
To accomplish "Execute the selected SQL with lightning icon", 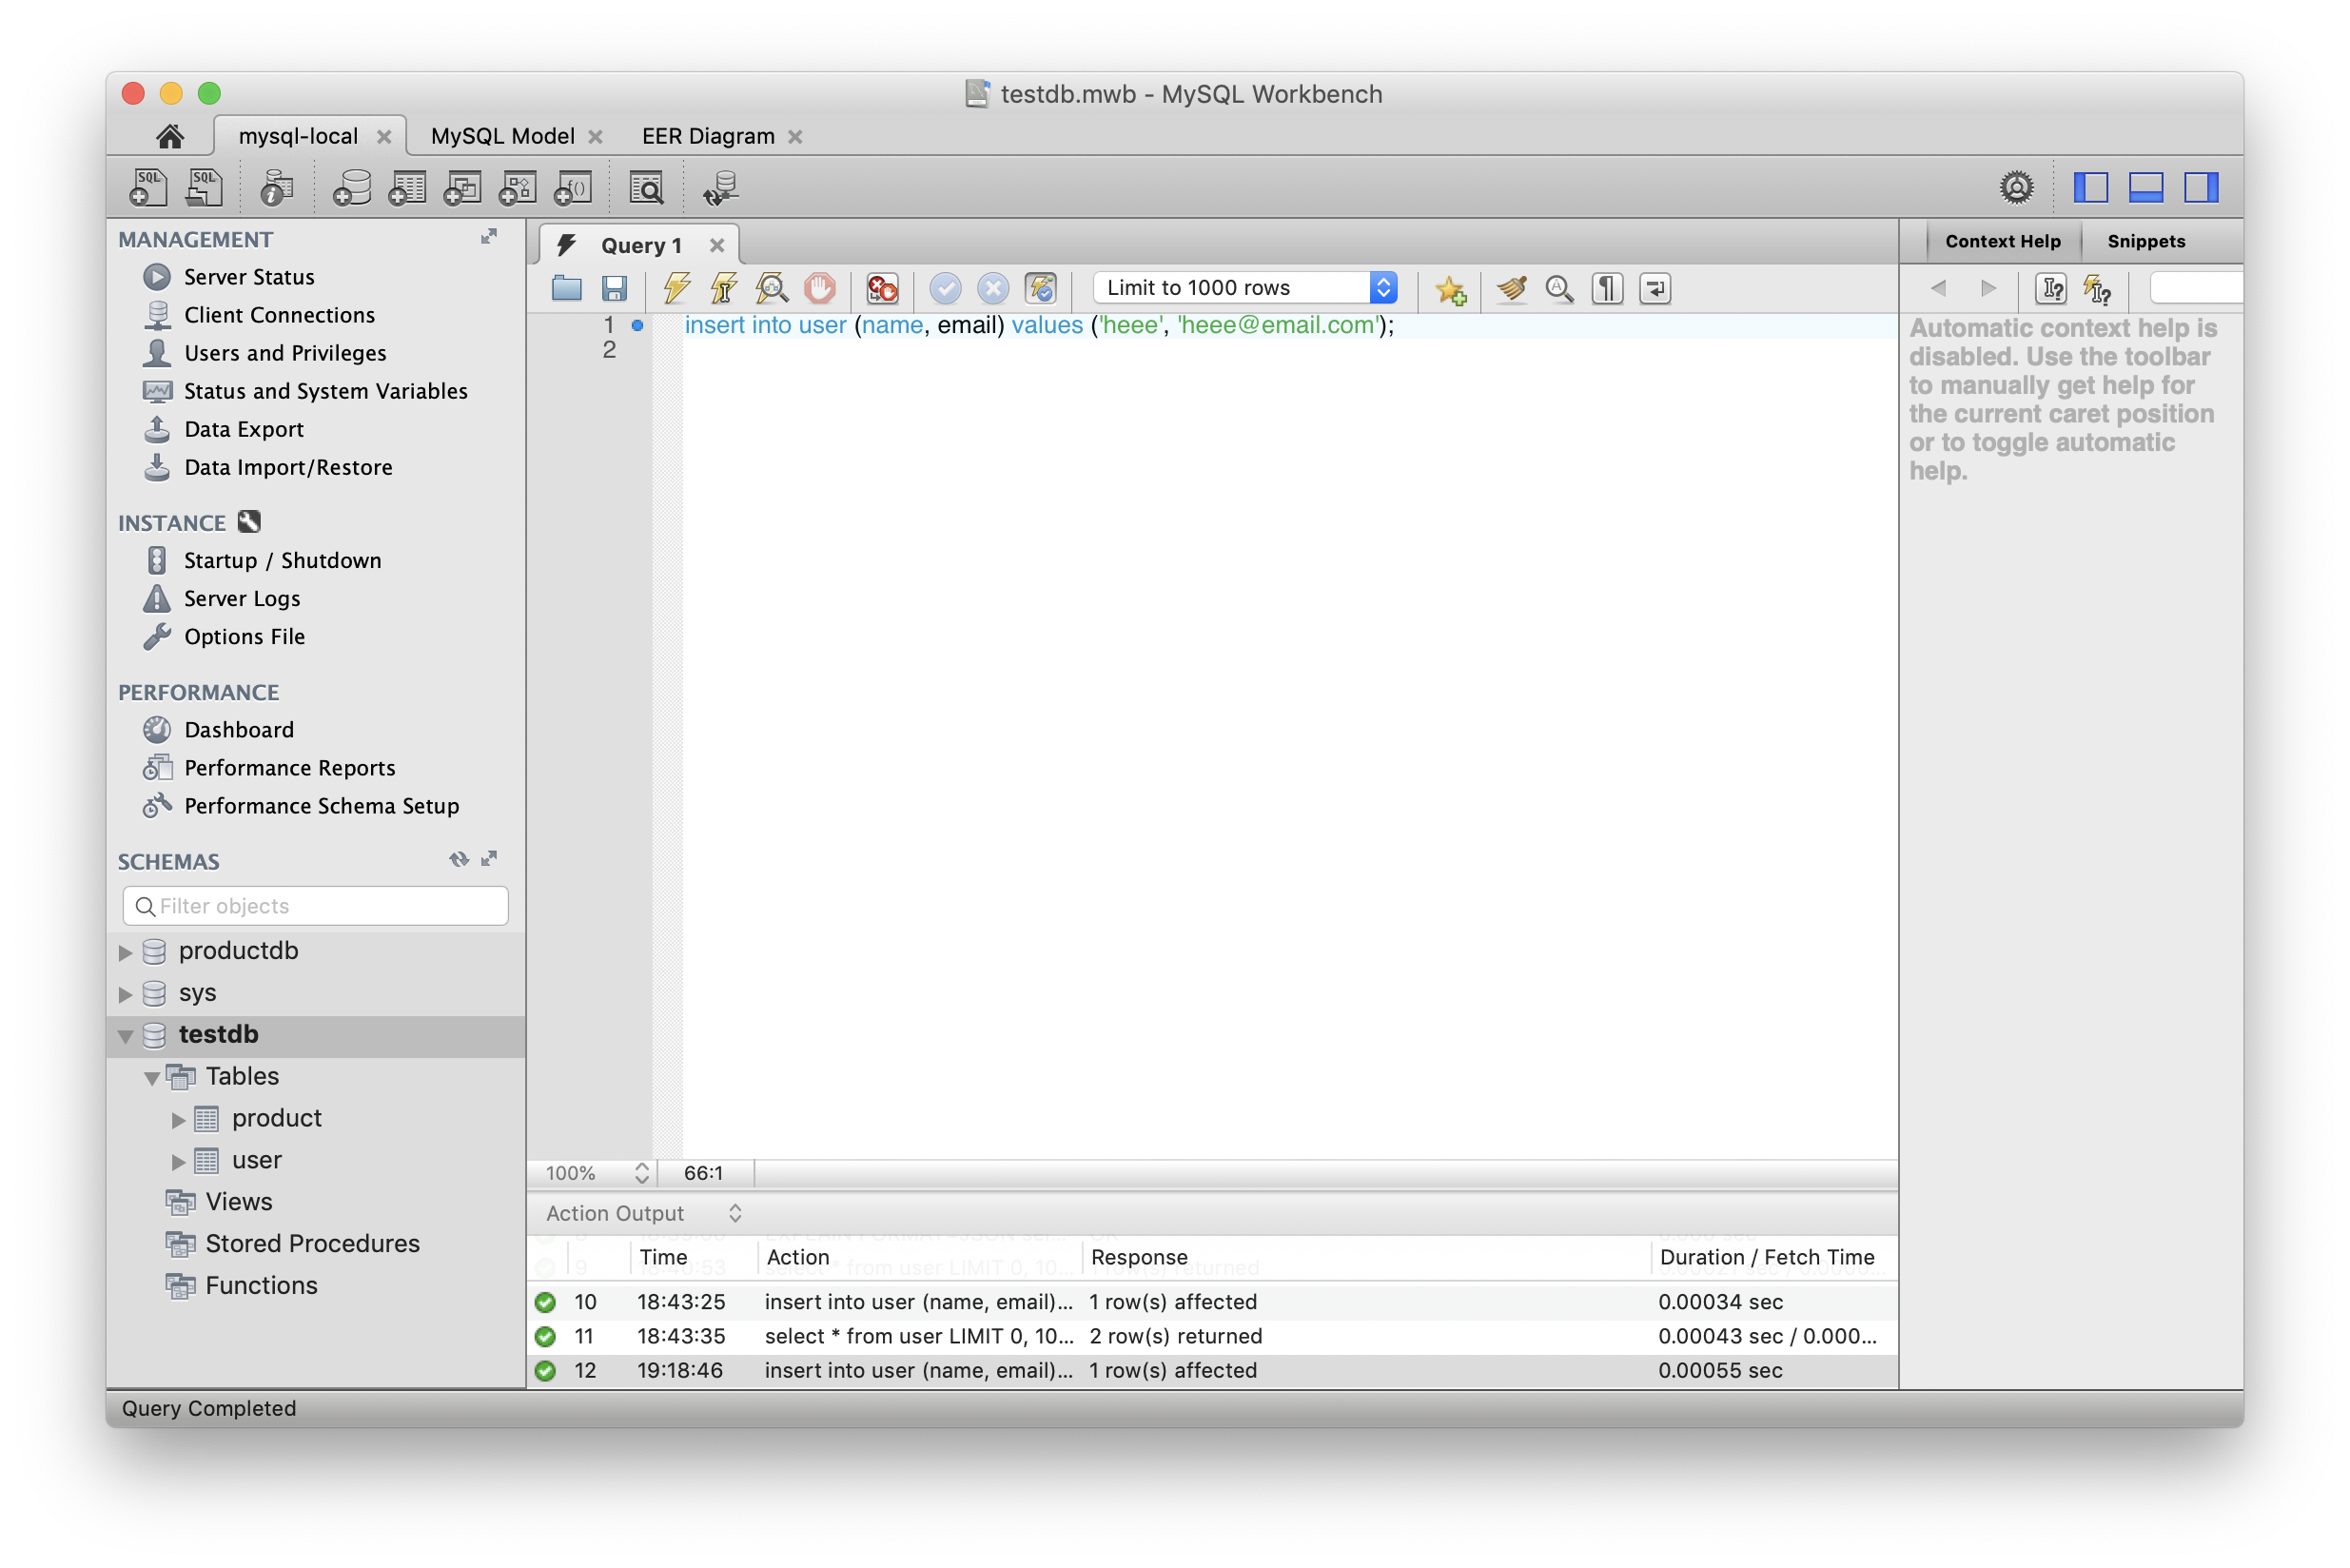I will click(x=677, y=289).
